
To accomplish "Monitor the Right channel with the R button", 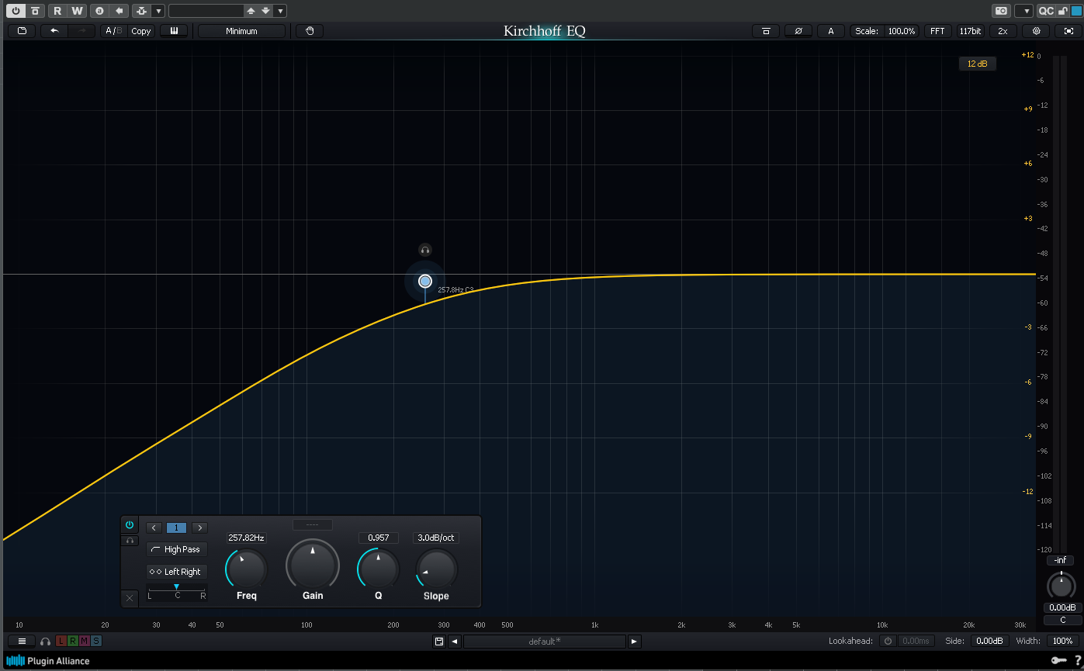I will coord(73,641).
